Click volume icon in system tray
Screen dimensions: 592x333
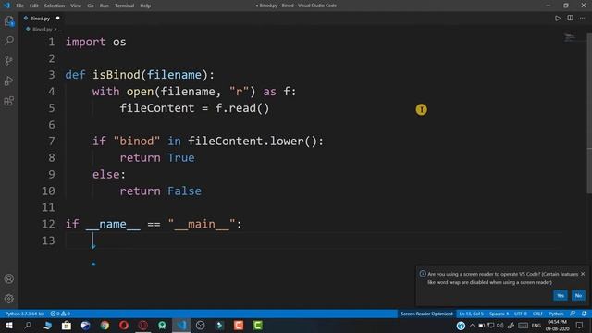(x=500, y=326)
